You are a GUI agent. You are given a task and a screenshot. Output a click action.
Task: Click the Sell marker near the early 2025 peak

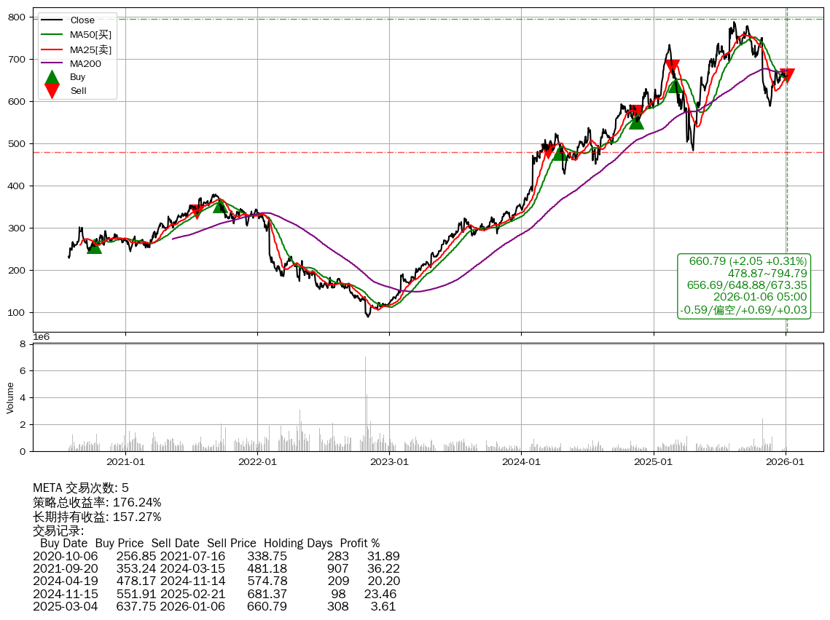coord(672,67)
